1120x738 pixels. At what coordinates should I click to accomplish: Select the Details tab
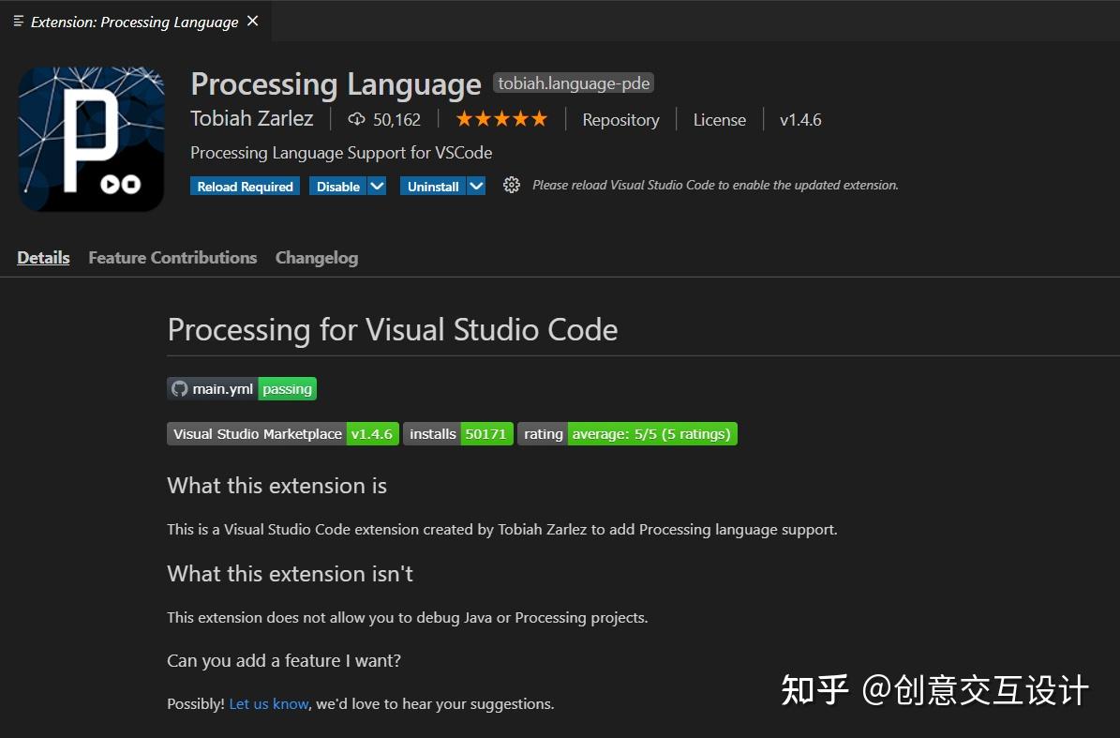[43, 257]
